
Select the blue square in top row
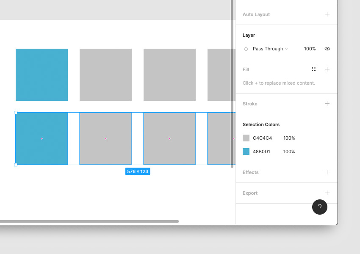pyautogui.click(x=42, y=75)
